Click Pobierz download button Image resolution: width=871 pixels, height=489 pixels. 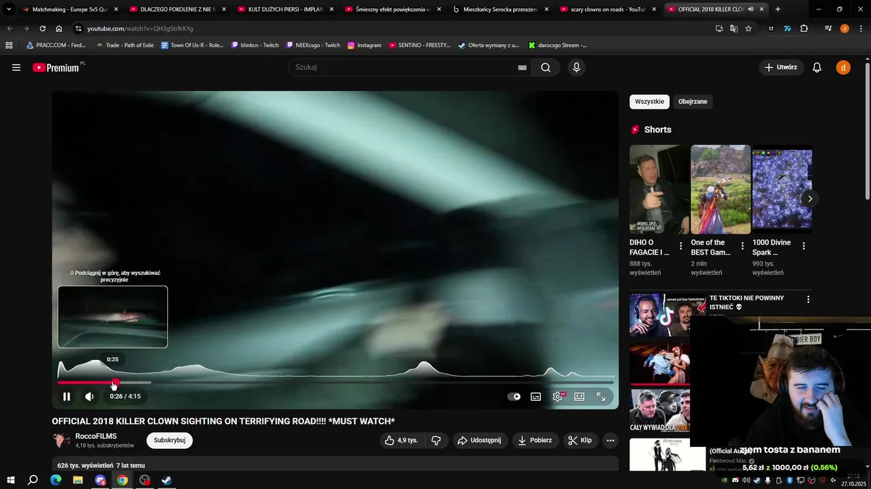tap(535, 440)
